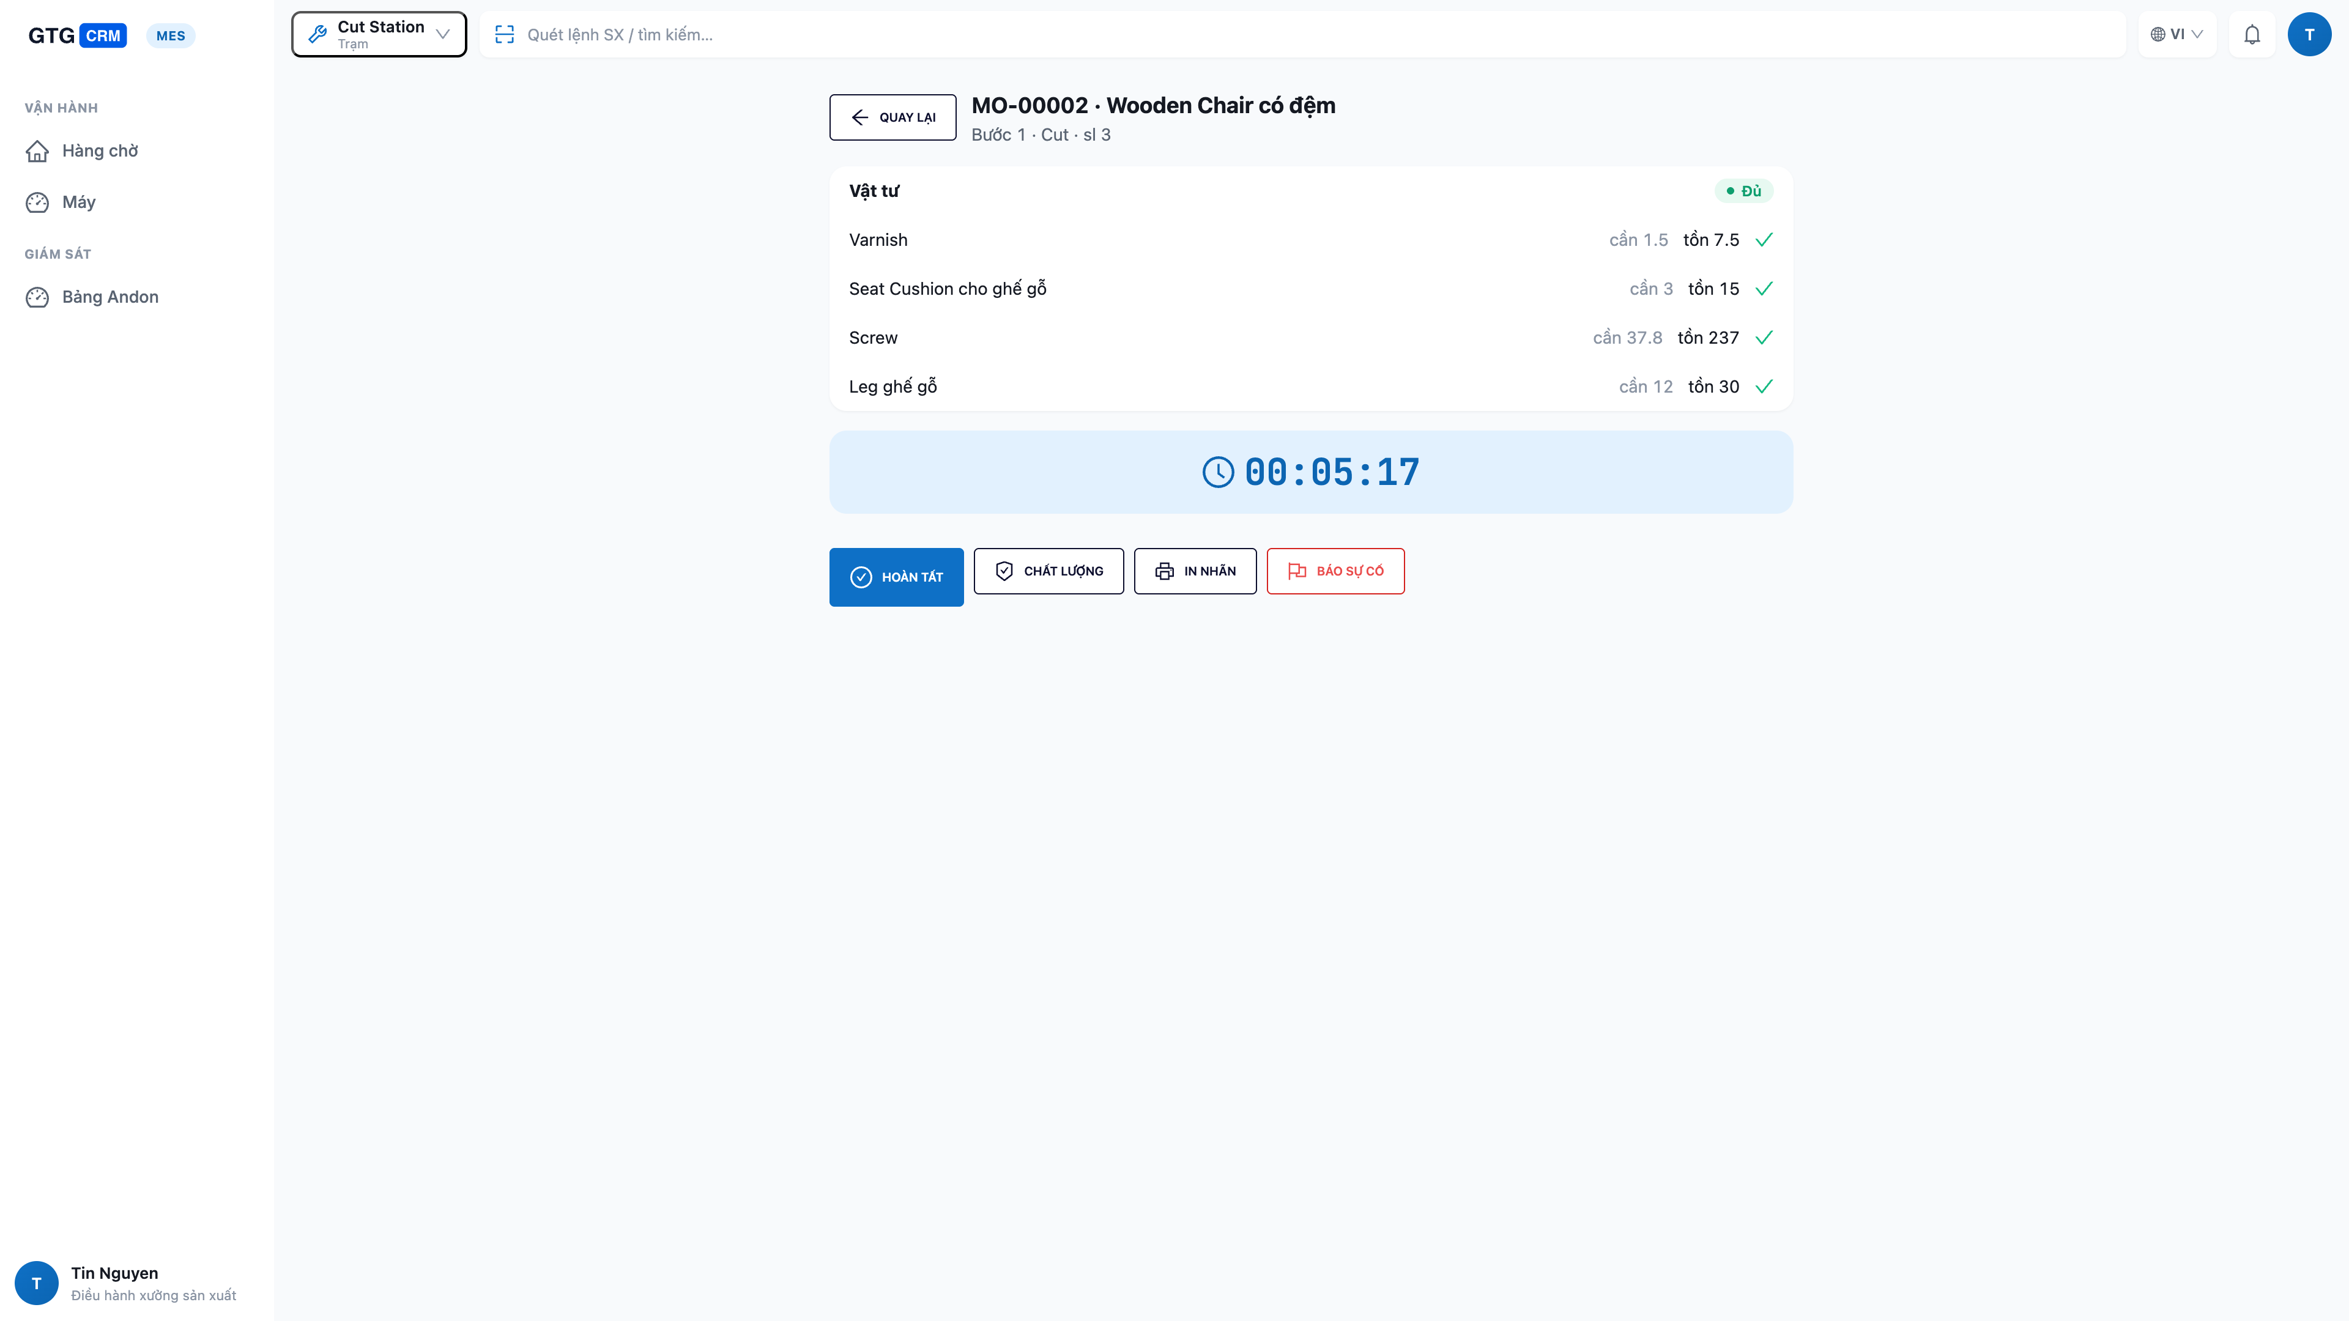The image size is (2349, 1321).
Task: Click the barcode scan icon in search
Action: [x=504, y=35]
